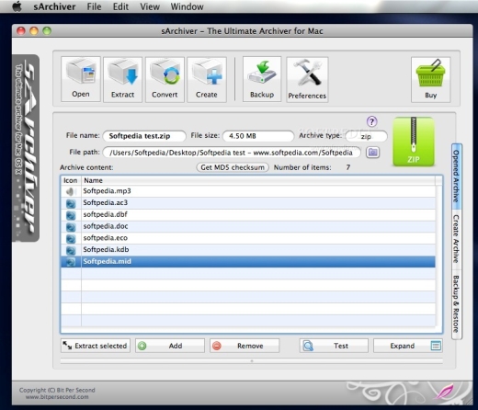Select the highlighted Softpedia.mid row
This screenshot has width=478, height=410.
[x=248, y=261]
